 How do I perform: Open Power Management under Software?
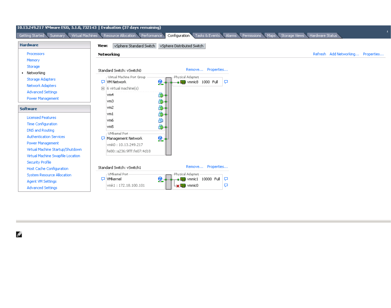43,143
